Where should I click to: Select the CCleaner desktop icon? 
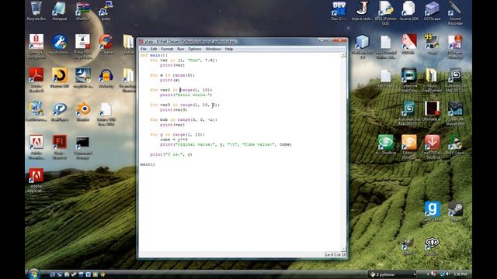(x=106, y=44)
